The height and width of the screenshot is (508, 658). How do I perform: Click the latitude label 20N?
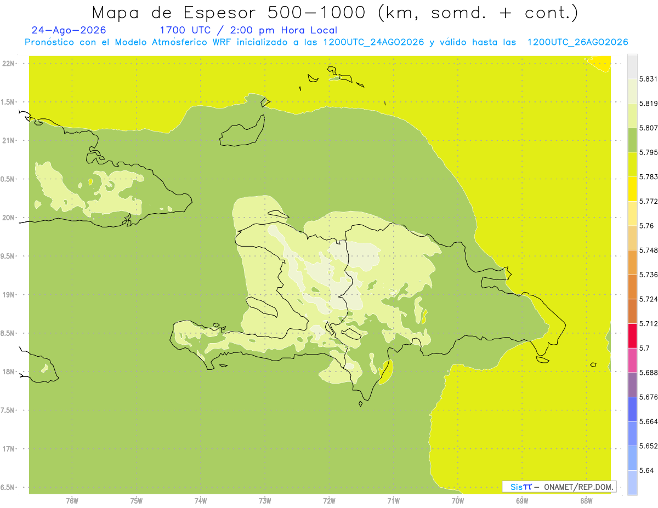pos(8,218)
